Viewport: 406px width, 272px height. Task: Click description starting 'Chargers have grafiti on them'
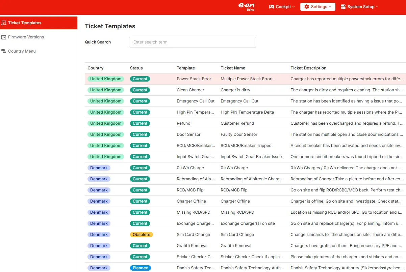pyautogui.click(x=347, y=246)
